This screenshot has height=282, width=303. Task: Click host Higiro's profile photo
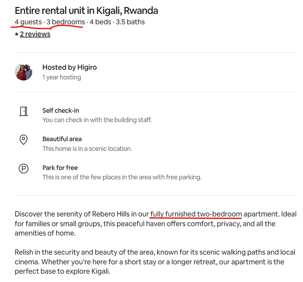pyautogui.click(x=24, y=72)
